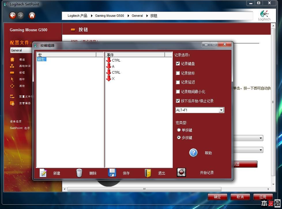Select the 指针 sidebar item
This screenshot has height=209, width=282.
click(x=22, y=79)
